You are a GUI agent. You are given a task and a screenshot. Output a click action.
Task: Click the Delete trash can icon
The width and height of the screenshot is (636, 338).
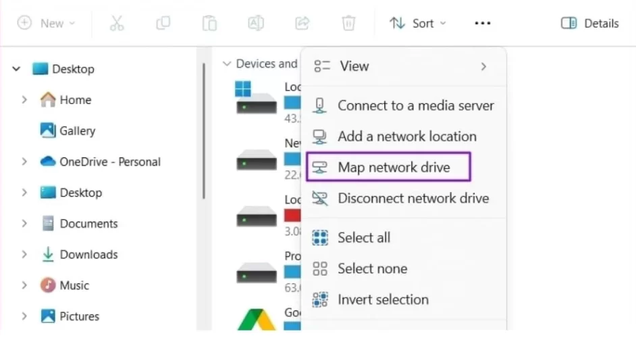[348, 23]
